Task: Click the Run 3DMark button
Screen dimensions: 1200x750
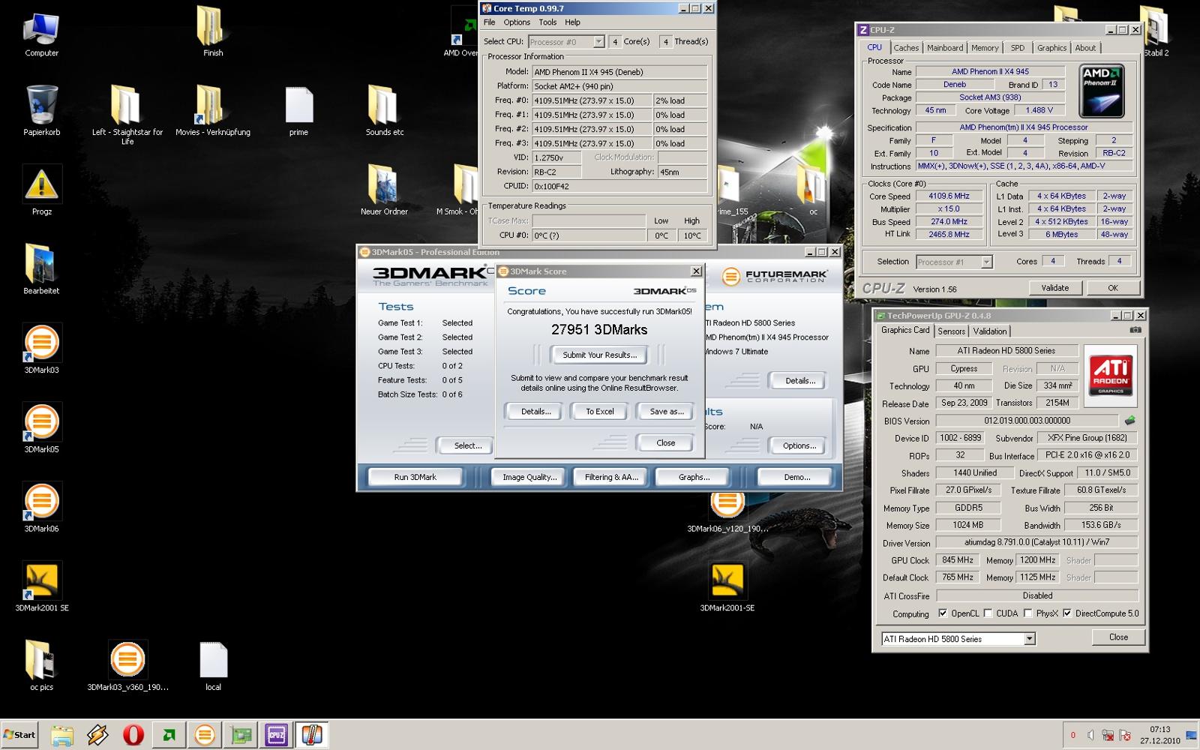Action: click(415, 477)
